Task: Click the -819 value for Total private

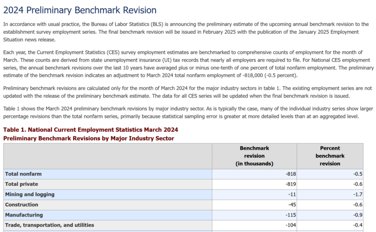Action: pyautogui.click(x=291, y=184)
